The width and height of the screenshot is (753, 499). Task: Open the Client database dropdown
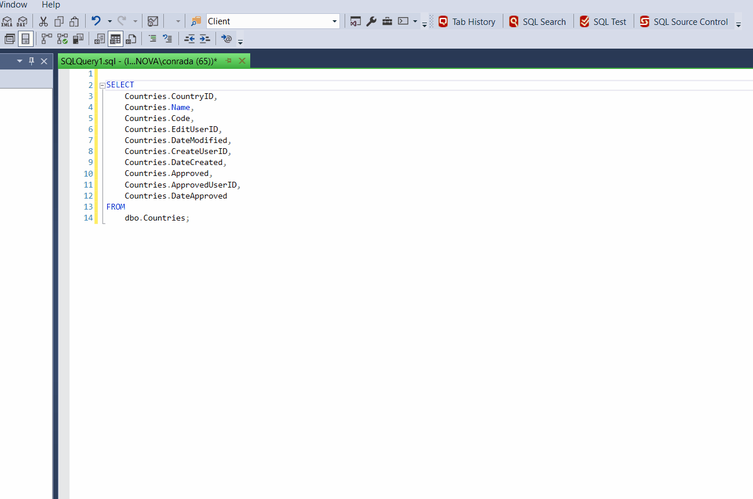pos(335,21)
